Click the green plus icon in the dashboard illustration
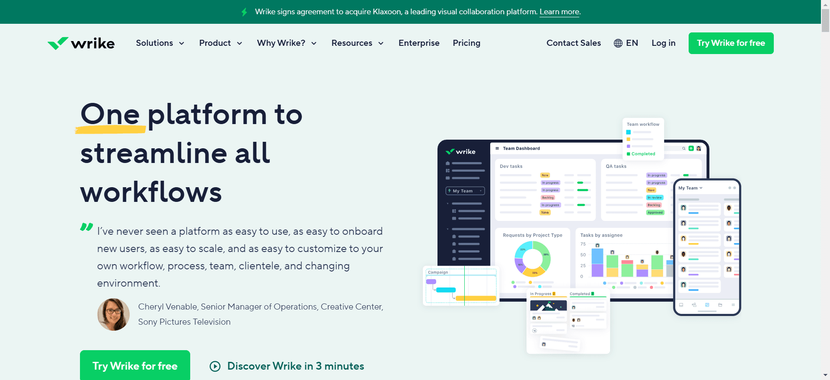 [691, 148]
